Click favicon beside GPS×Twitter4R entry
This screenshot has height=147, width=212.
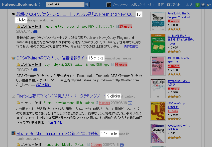click(13, 58)
